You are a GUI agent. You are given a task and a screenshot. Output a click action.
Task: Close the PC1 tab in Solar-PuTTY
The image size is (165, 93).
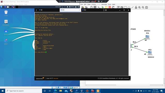79,10
